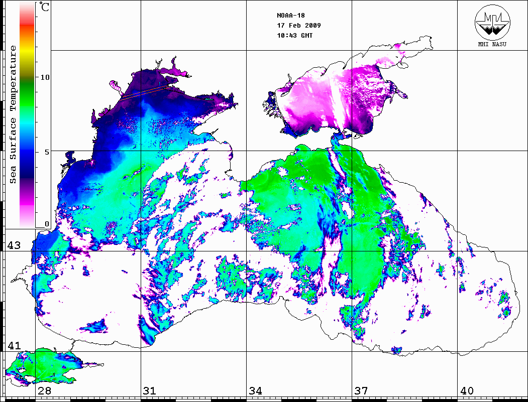
Task: Pick the yellow band of the color bar
Action: click(27, 51)
